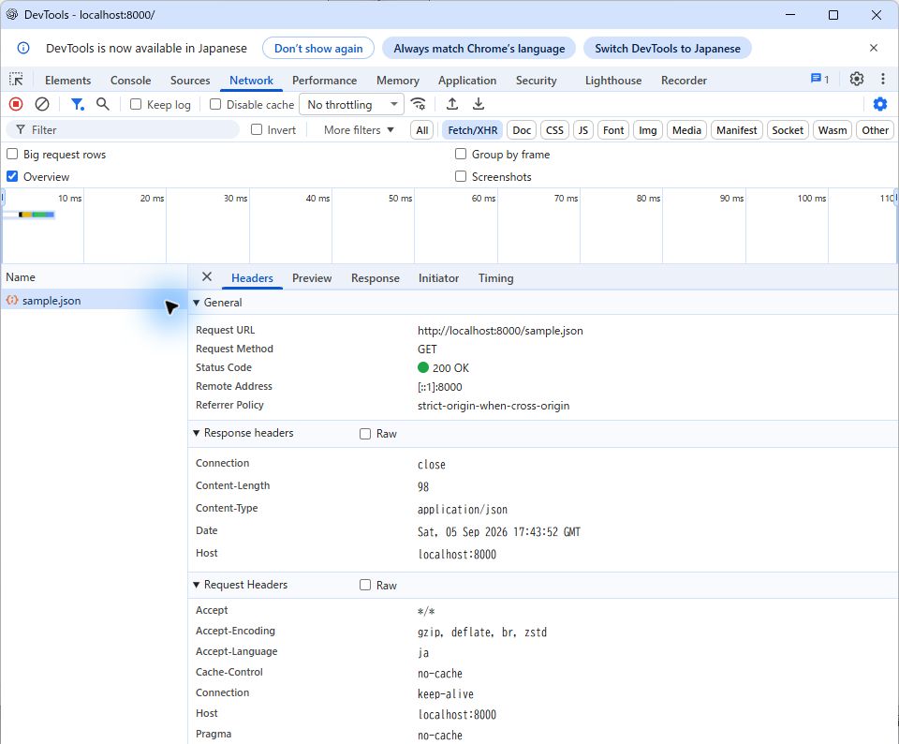899x744 pixels.
Task: Filter requests by Socket type
Action: (788, 130)
